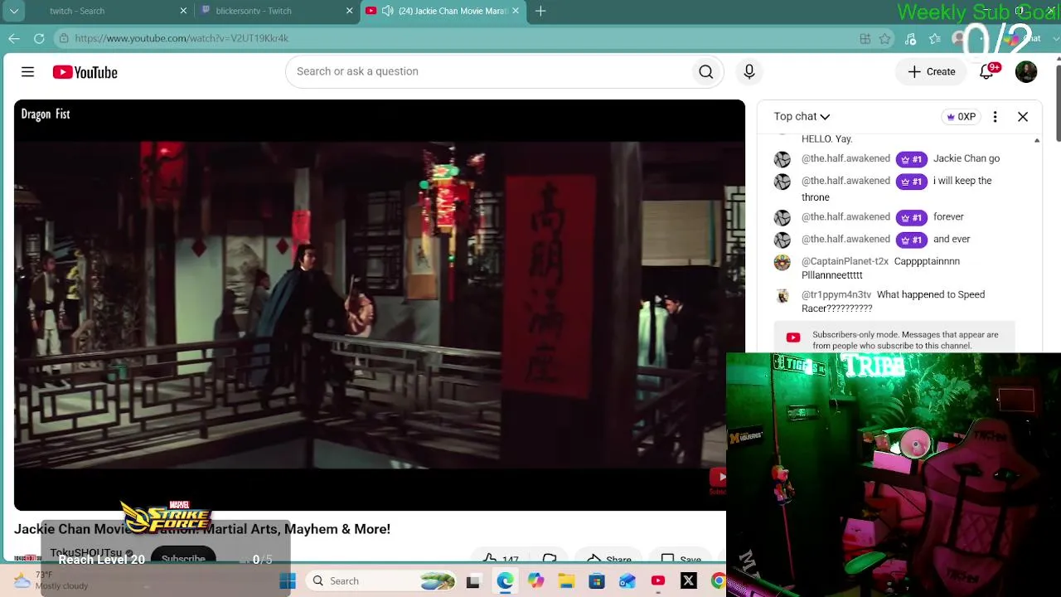Click the video player area
This screenshot has height=597, width=1061.
click(379, 304)
